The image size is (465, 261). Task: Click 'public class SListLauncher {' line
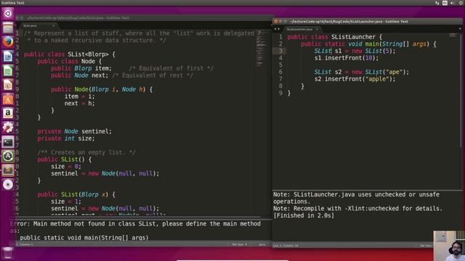(x=334, y=37)
